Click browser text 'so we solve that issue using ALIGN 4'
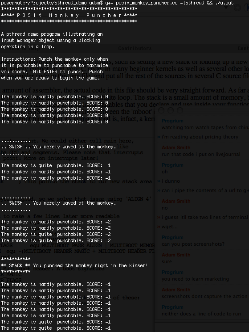Viewport: 249px width, 332px height. coord(95,199)
